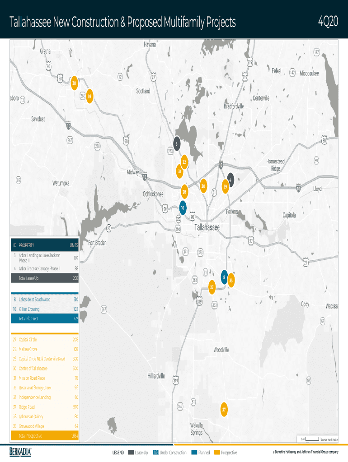Screen dimensions: 348x462
Task: Select the orange marker numbered 39
Action: coord(89,96)
